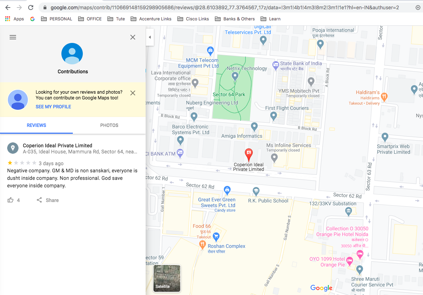This screenshot has height=295, width=423.
Task: Click the DigiCall Teleservices pin
Action: pyautogui.click(x=263, y=40)
